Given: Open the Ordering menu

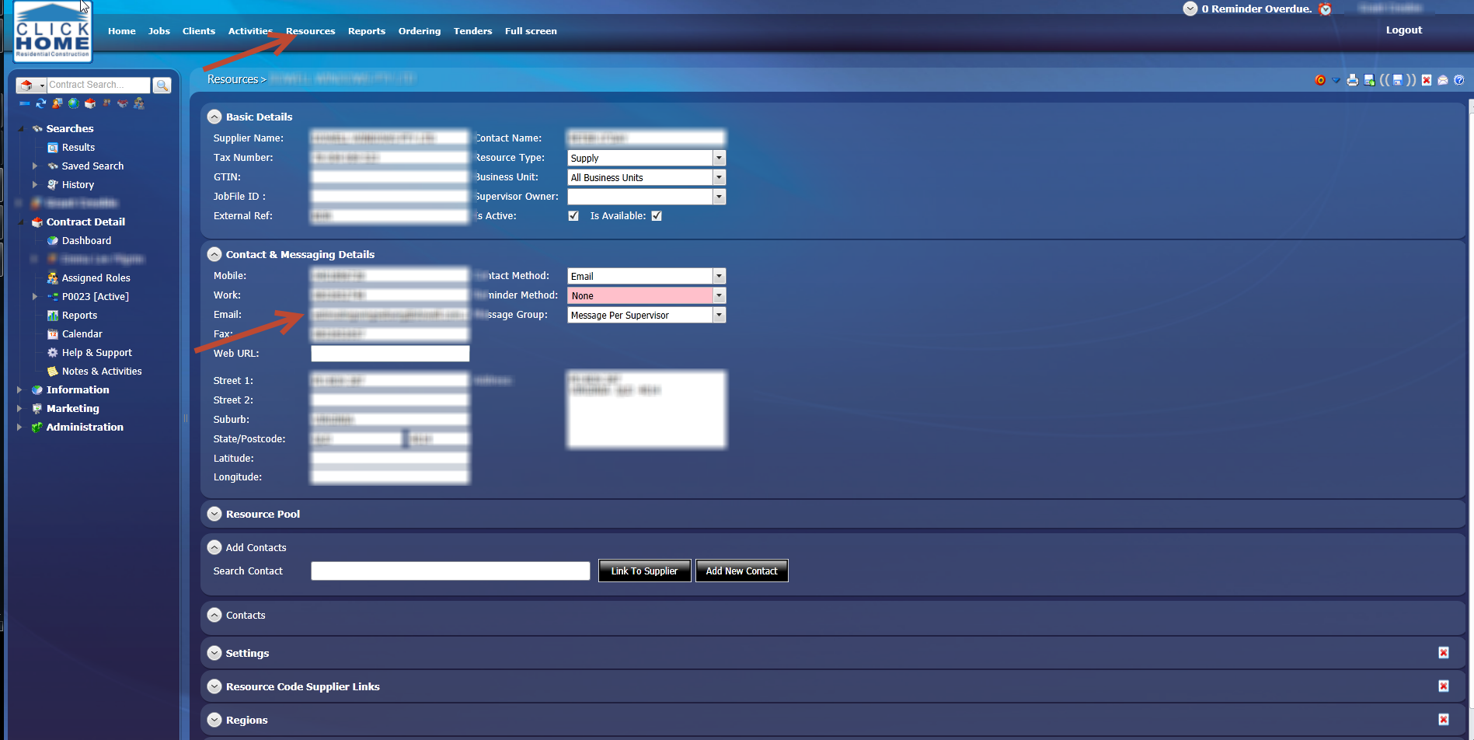Looking at the screenshot, I should (419, 31).
